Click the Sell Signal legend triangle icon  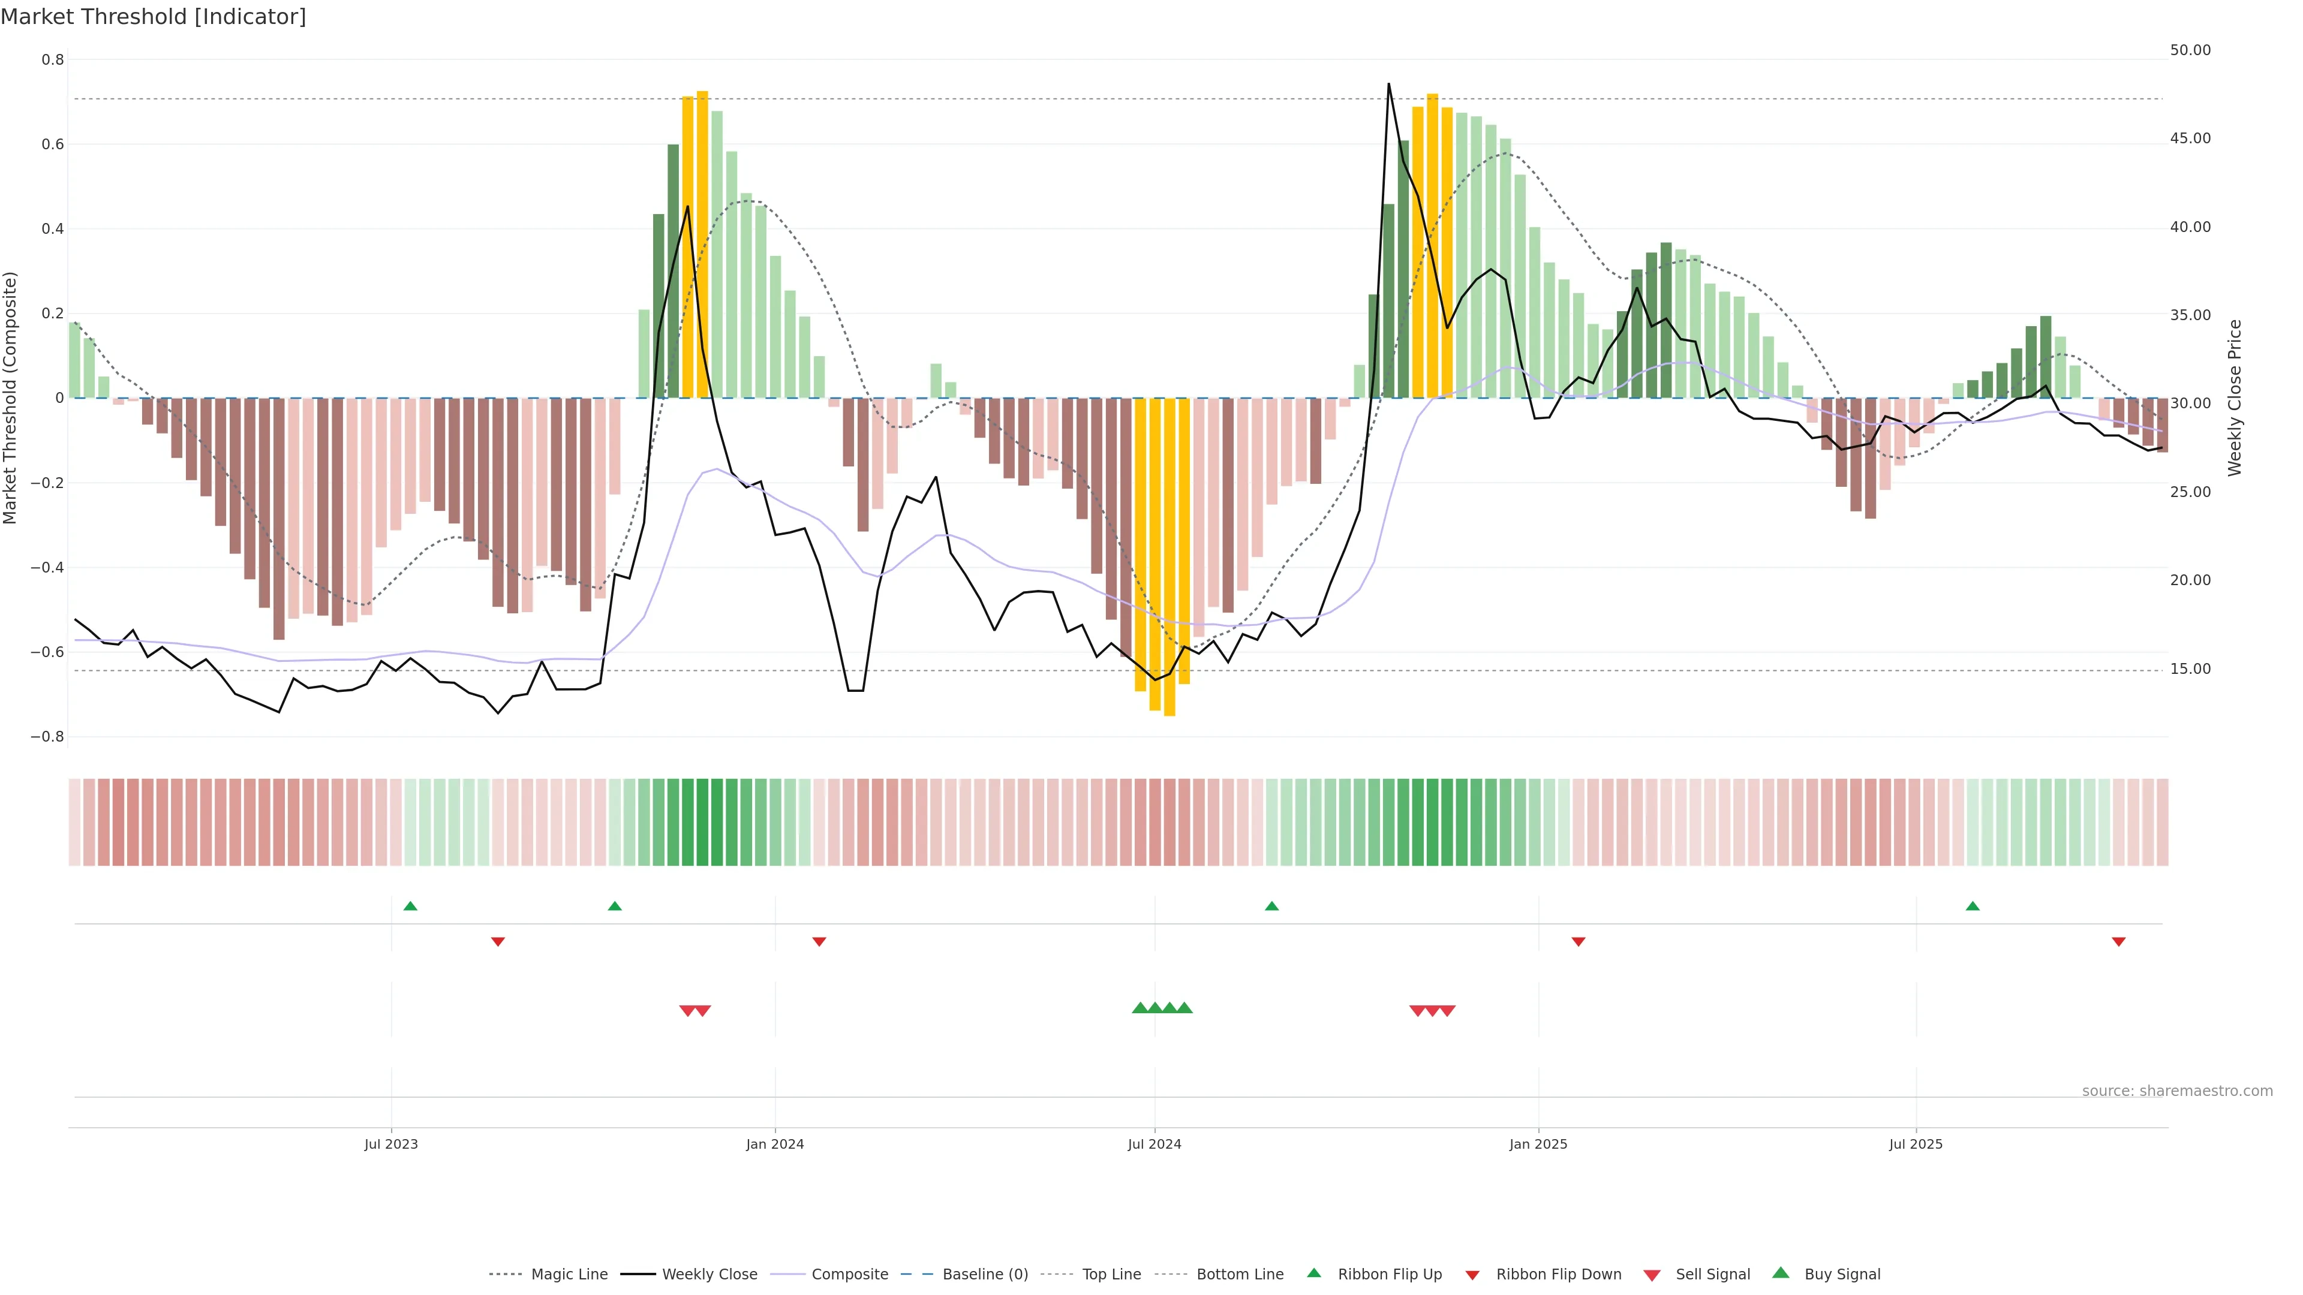1652,1275
